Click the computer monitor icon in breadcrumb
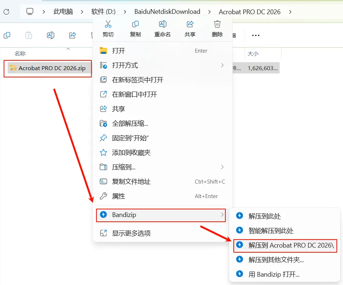 (30, 11)
